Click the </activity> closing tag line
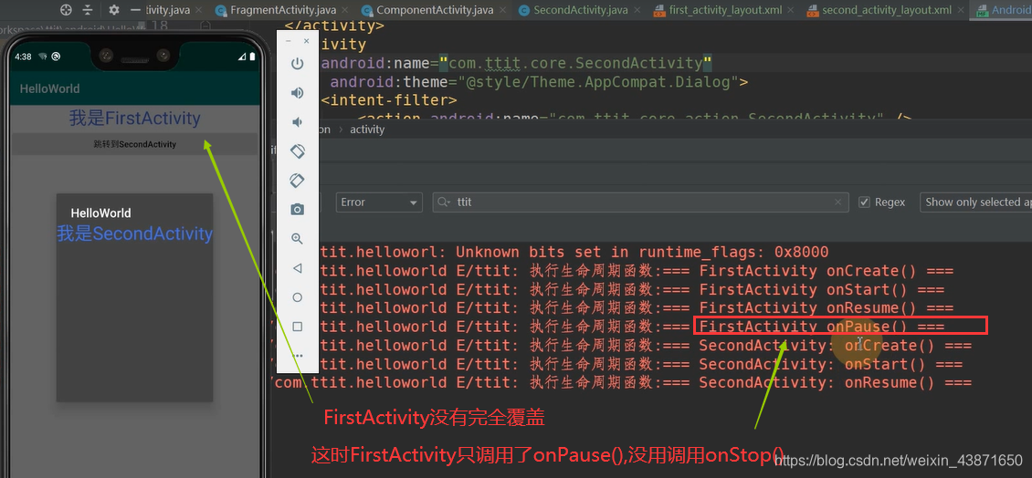Image resolution: width=1032 pixels, height=478 pixels. [x=334, y=26]
